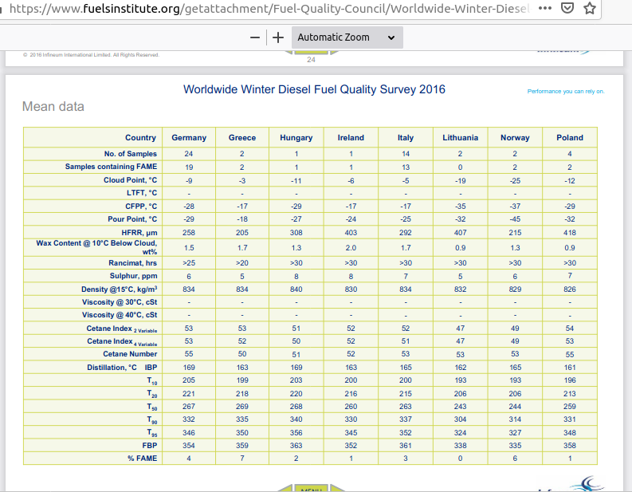
Task: Click the 'Samples containing FAME' row label
Action: [x=111, y=167]
